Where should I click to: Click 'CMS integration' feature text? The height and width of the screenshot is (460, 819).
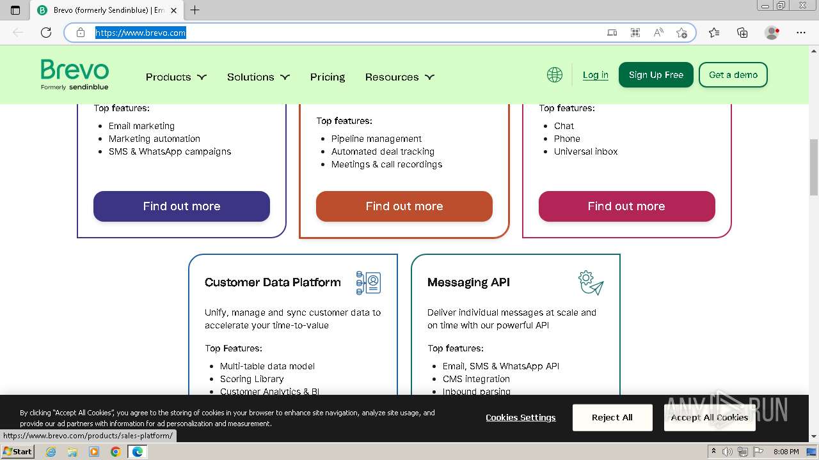pos(476,379)
